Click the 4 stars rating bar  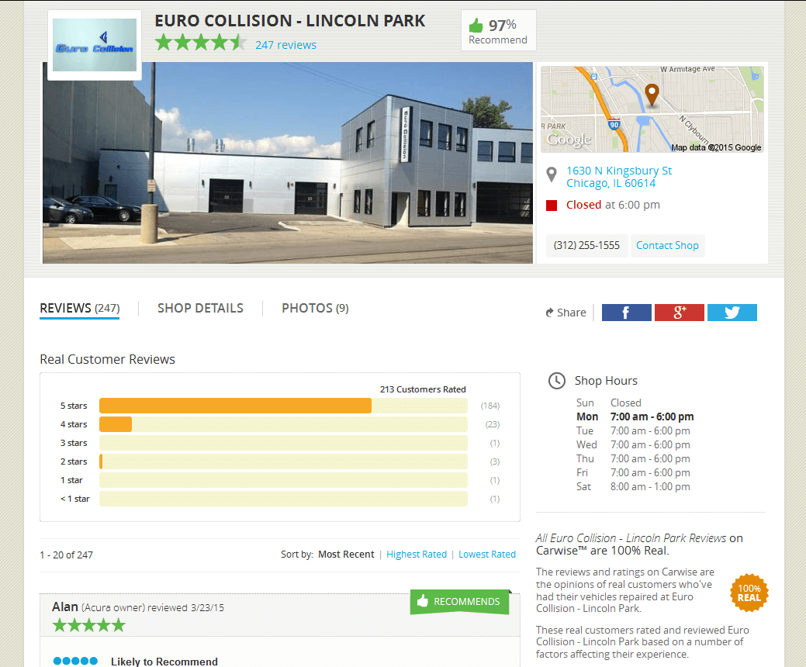283,424
